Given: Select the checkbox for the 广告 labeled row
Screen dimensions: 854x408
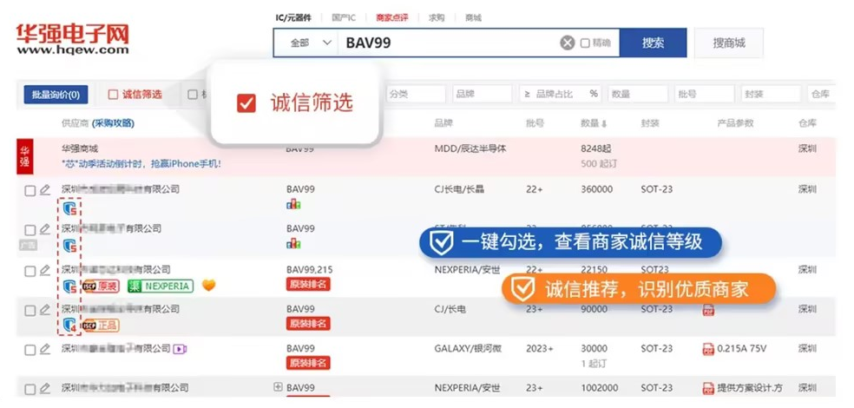Looking at the screenshot, I should pyautogui.click(x=30, y=230).
